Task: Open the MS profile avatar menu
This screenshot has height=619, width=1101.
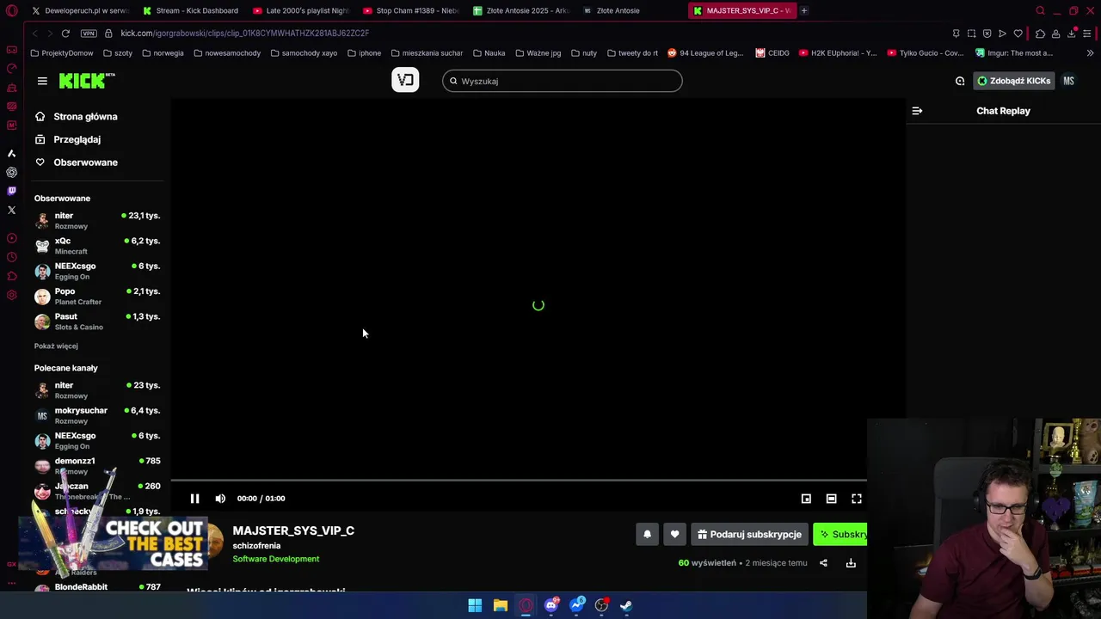Action: (x=1068, y=81)
